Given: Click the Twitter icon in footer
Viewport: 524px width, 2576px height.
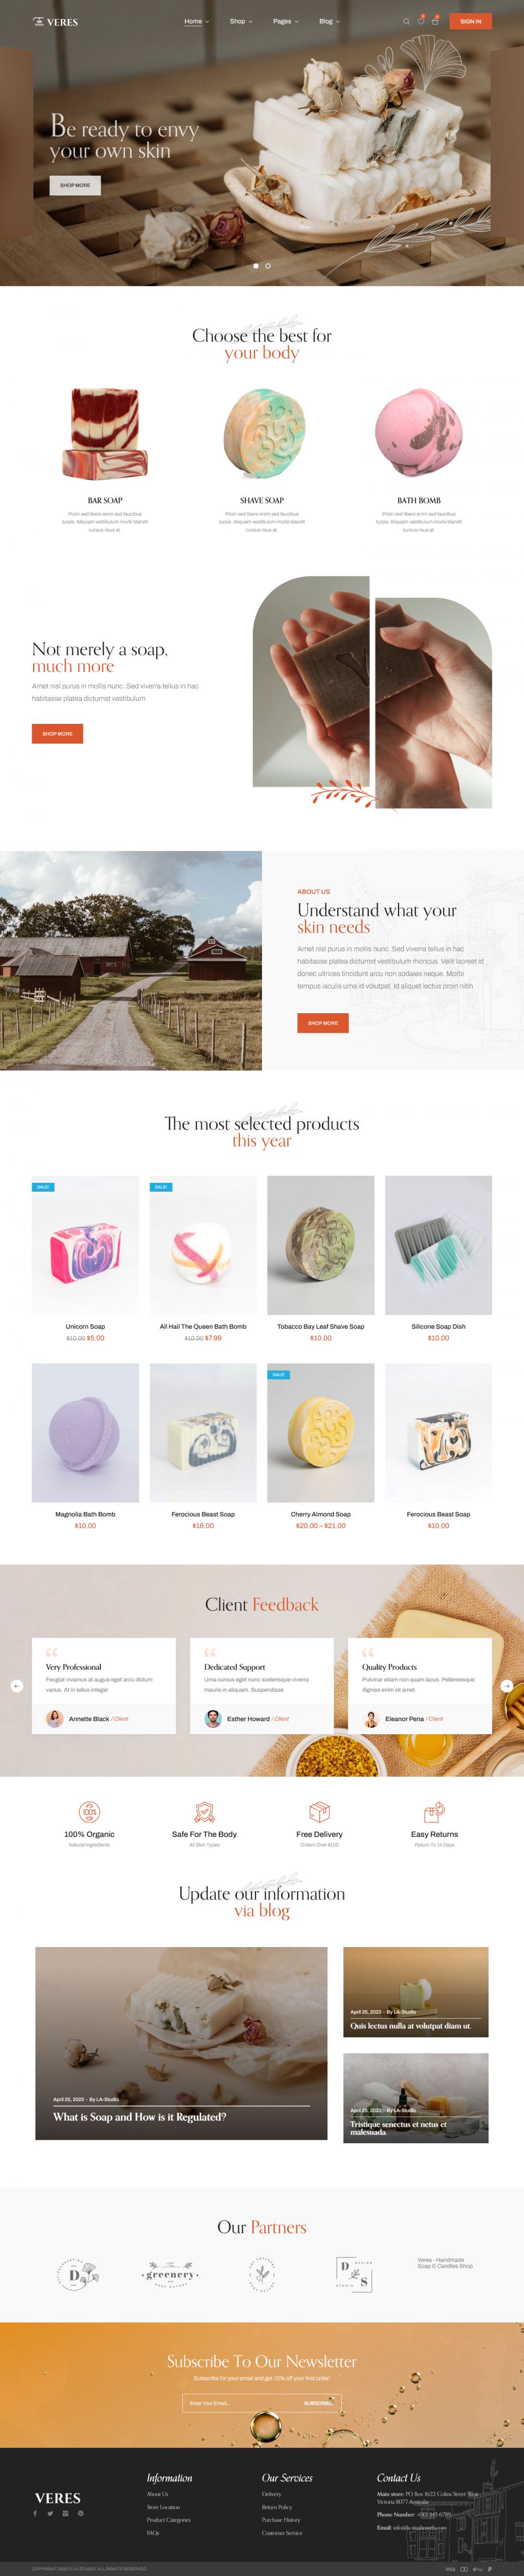Looking at the screenshot, I should pyautogui.click(x=50, y=2513).
